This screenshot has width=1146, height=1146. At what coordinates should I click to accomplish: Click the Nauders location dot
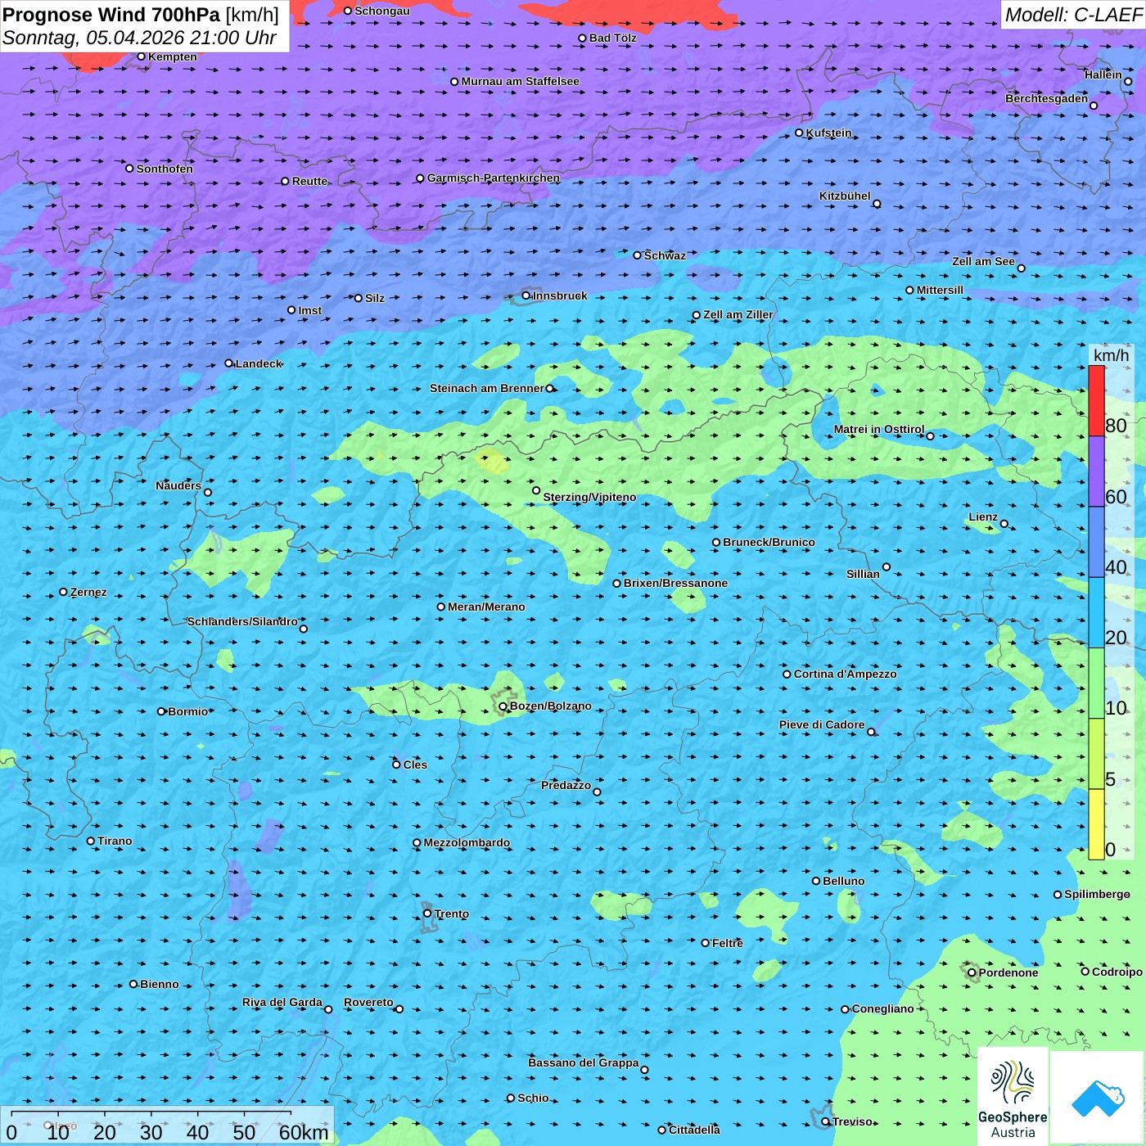tap(208, 493)
